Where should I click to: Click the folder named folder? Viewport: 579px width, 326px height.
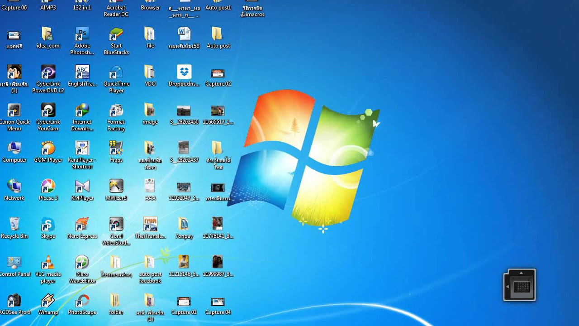(116, 301)
